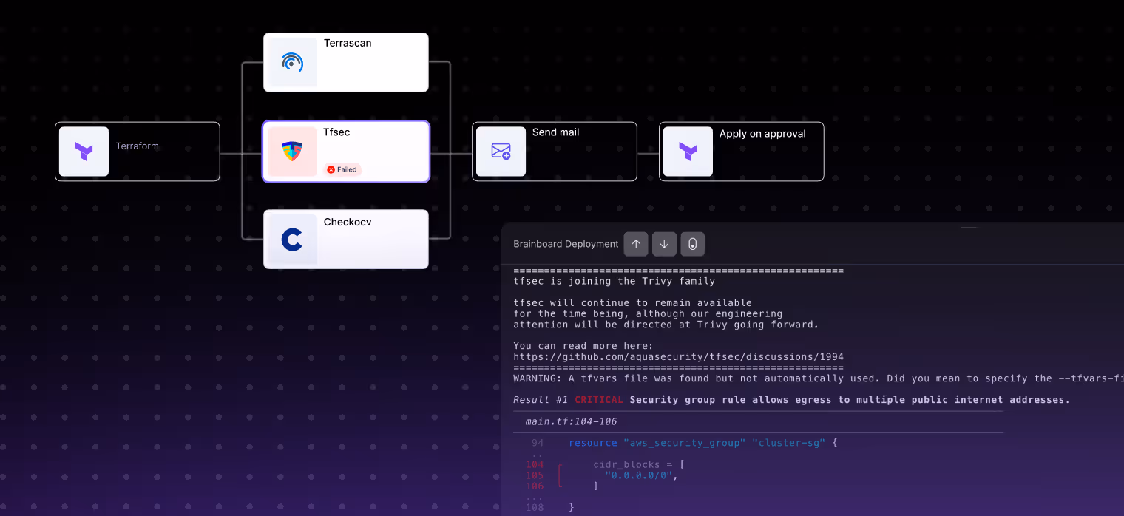Select the Checkocv node title
1124x516 pixels.
pyautogui.click(x=348, y=222)
